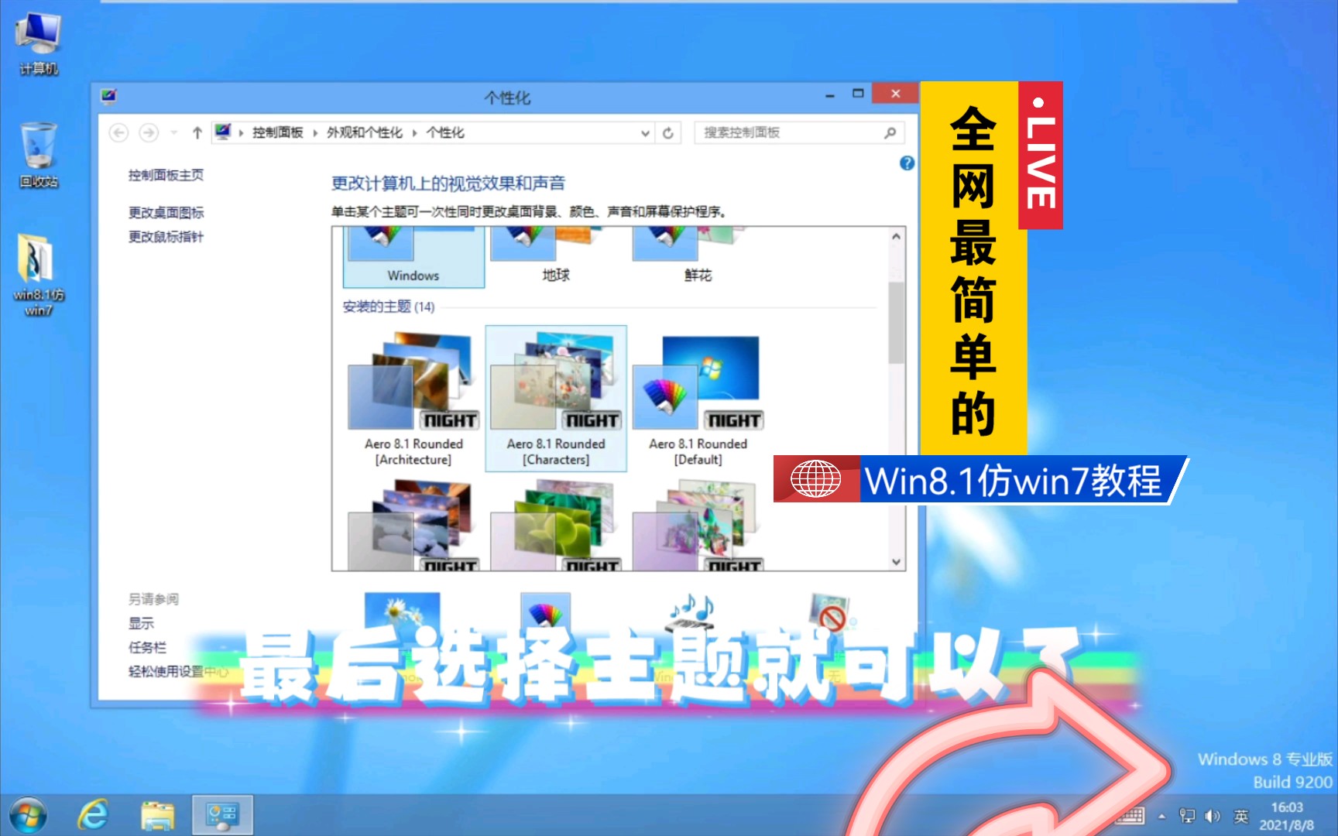
Task: Expand the address bar history dropdown
Action: point(645,133)
